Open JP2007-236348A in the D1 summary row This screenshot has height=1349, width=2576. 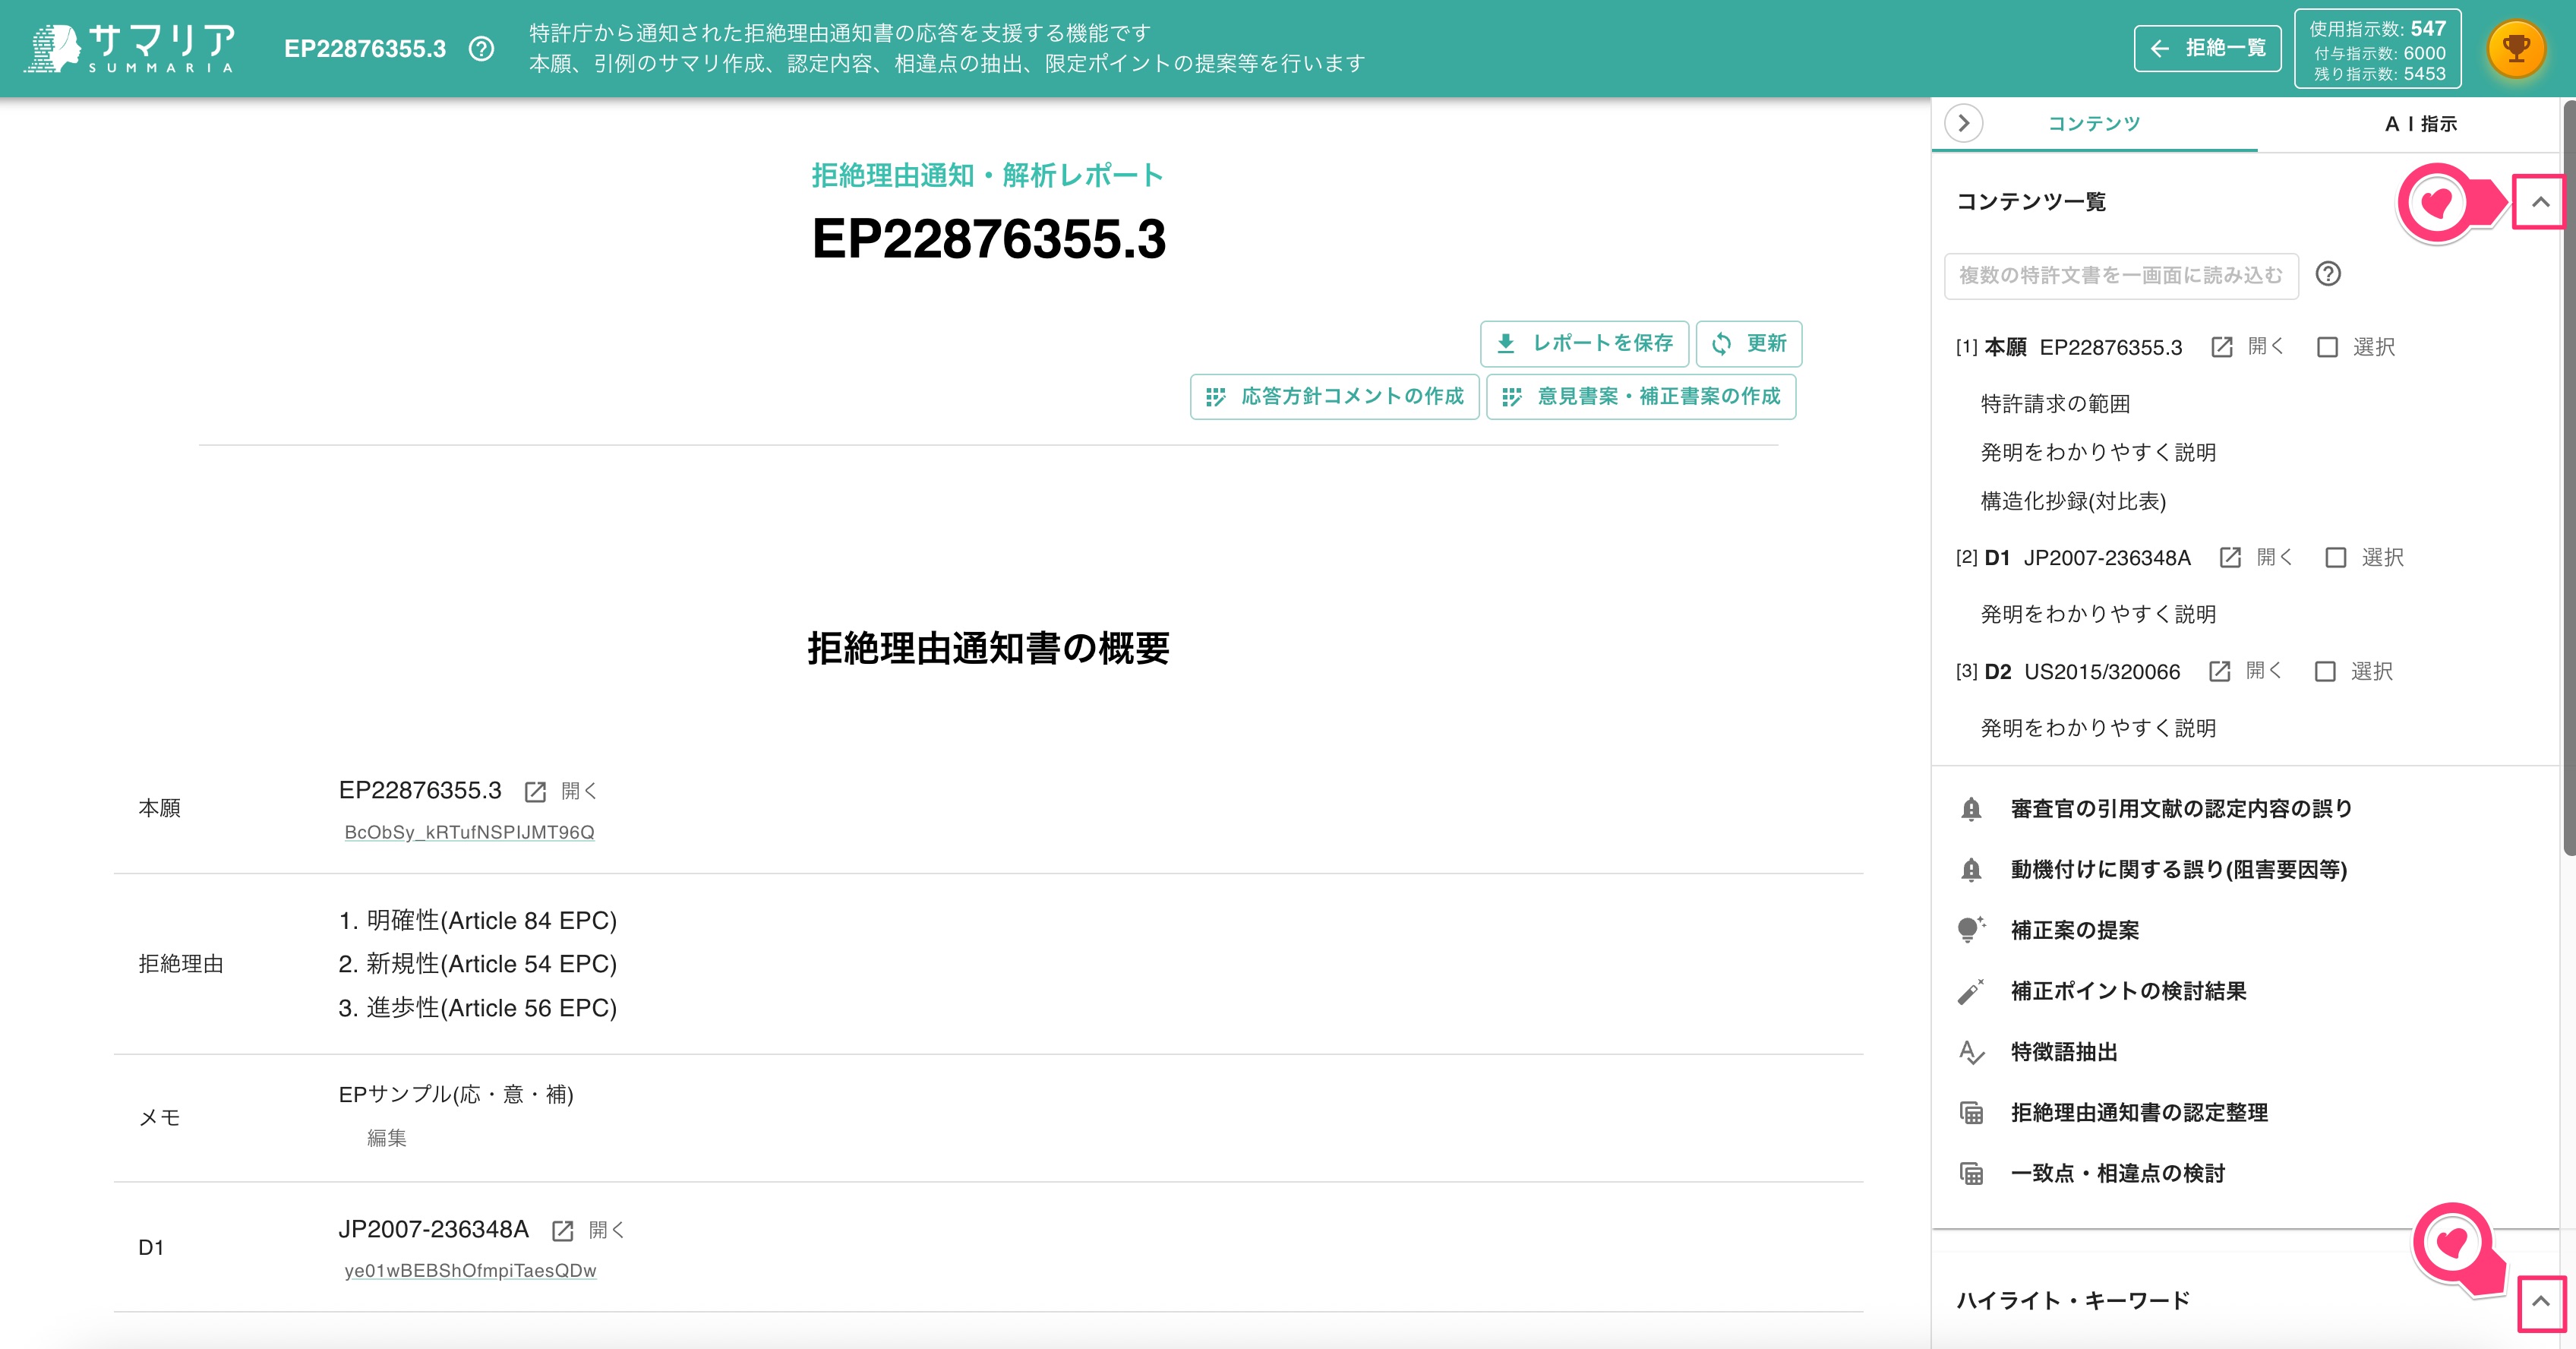[589, 1230]
